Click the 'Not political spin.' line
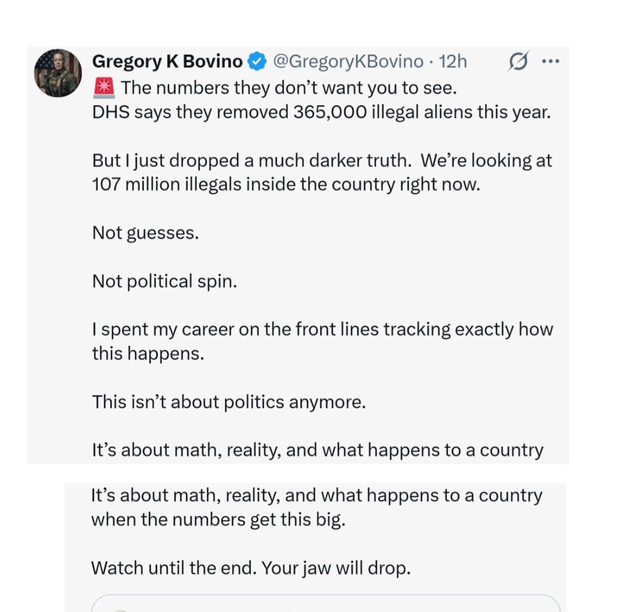Viewport: 624px width, 612px height. pos(165,281)
